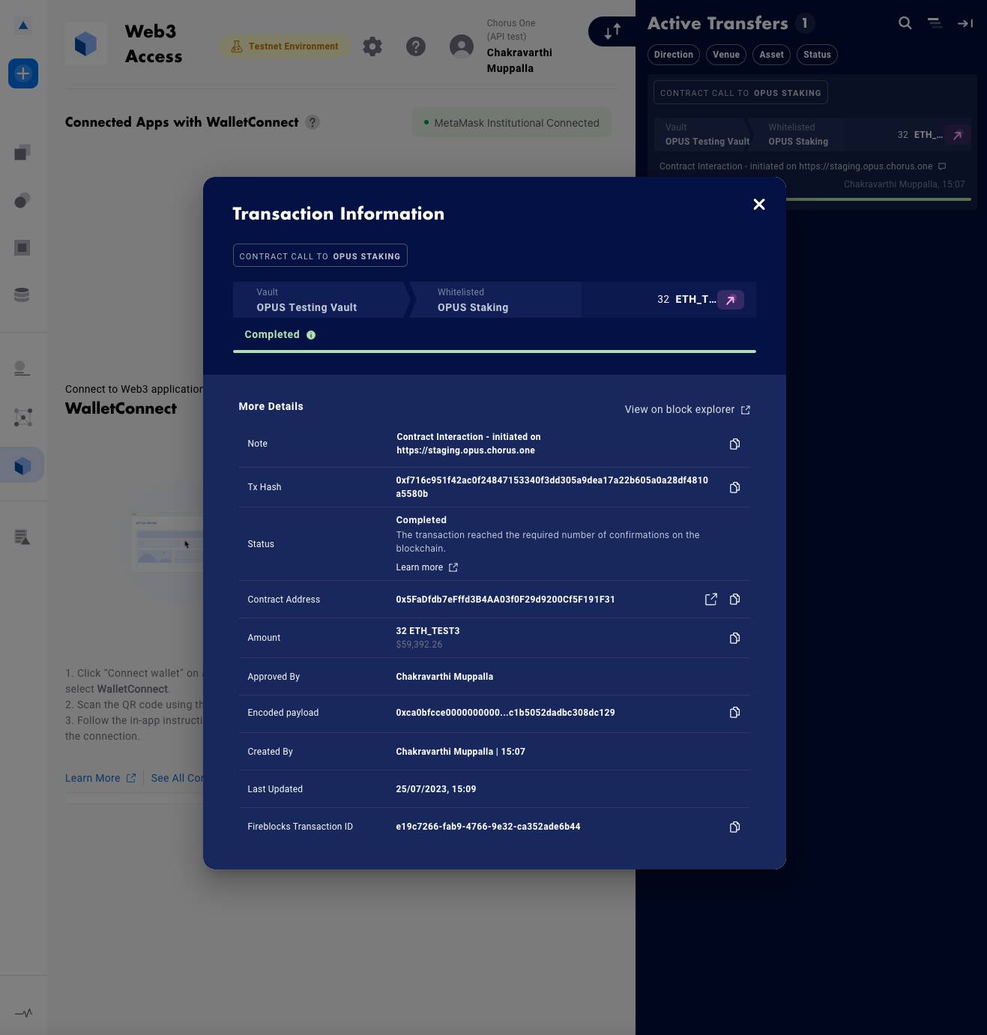Click the outgoing arrow icon on the transfer row
Screen dimensions: 987x1035
click(957, 135)
